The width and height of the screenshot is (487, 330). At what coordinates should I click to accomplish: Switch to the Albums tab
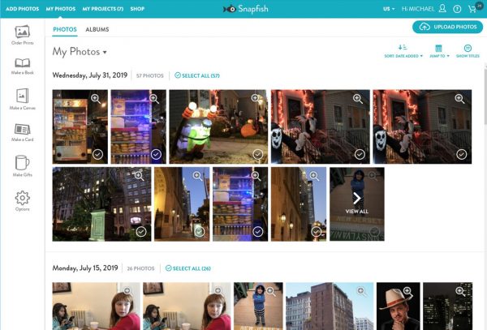tap(97, 29)
